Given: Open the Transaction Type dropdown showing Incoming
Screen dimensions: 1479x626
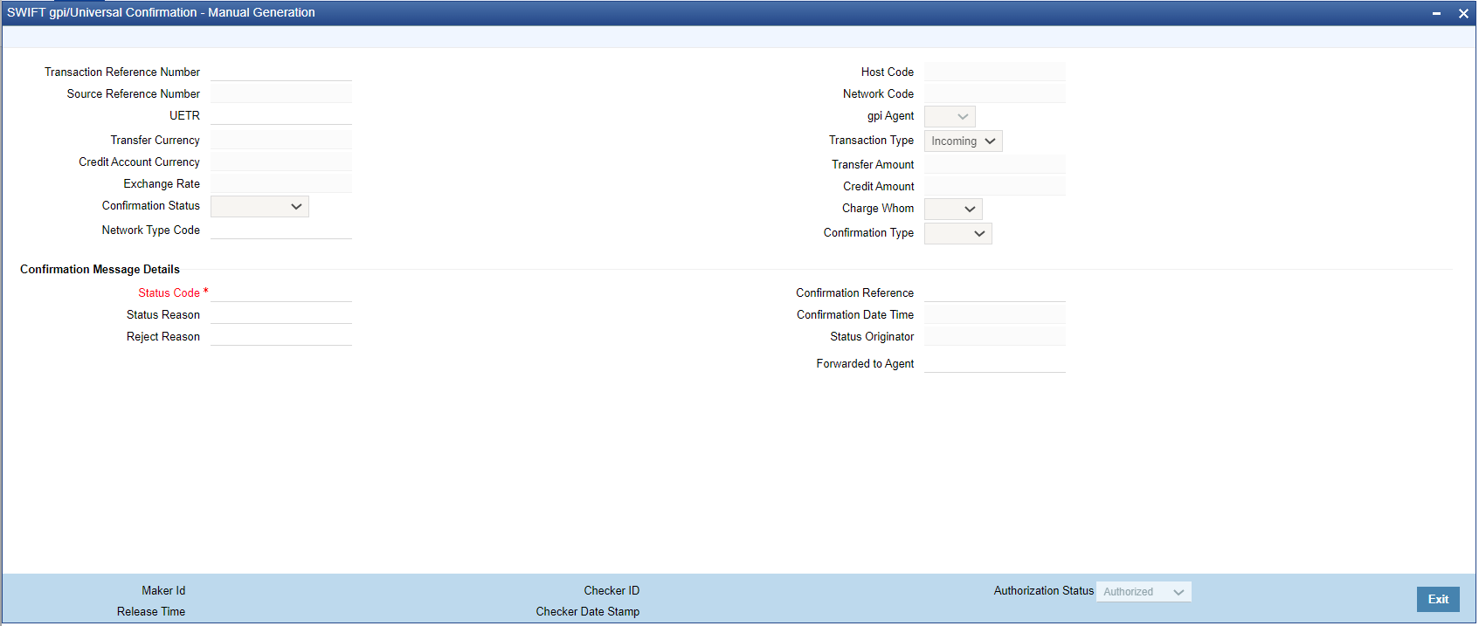Looking at the screenshot, I should (963, 141).
